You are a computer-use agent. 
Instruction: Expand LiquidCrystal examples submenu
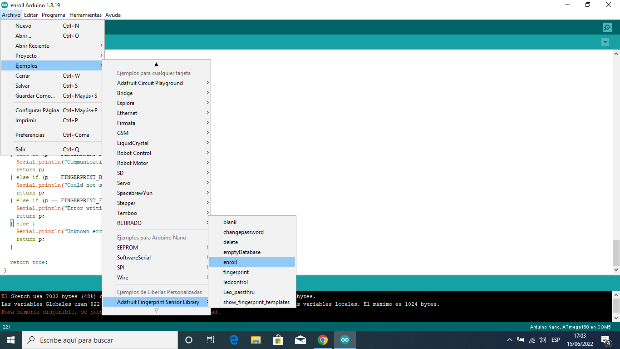(157, 143)
